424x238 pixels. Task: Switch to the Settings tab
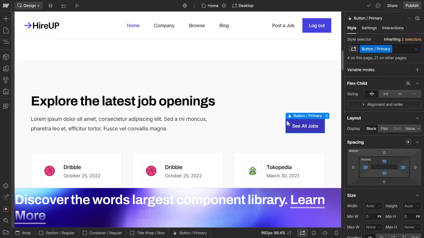pos(369,28)
